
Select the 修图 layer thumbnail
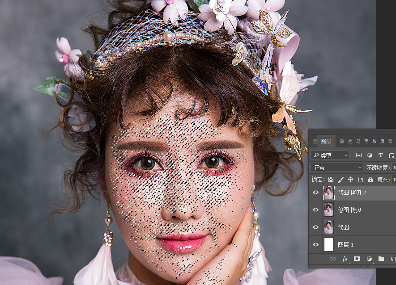329,227
